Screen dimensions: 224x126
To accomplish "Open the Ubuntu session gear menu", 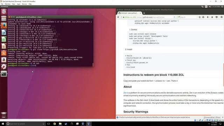I will click(222, 7).
